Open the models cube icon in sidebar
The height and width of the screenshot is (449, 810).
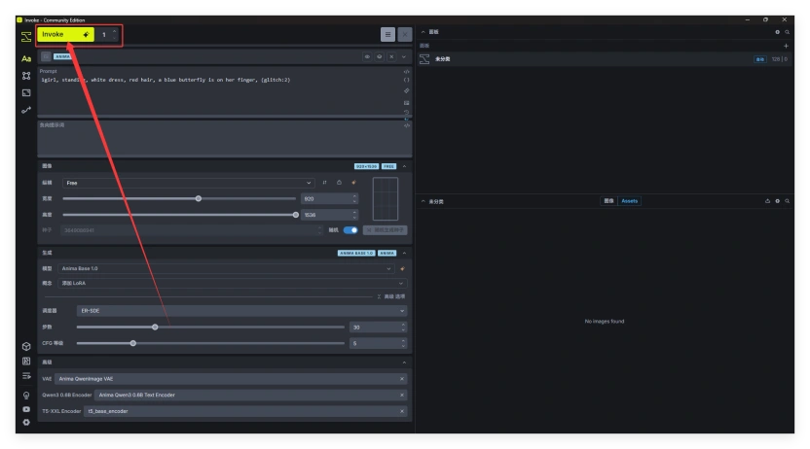(x=26, y=346)
